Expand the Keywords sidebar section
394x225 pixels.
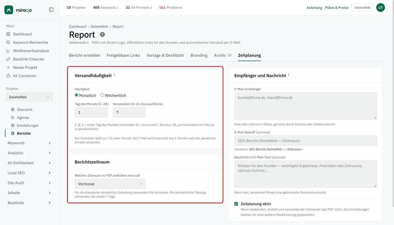tap(29, 143)
